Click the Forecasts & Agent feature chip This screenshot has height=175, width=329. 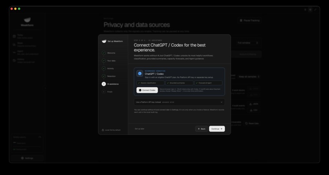point(208,83)
